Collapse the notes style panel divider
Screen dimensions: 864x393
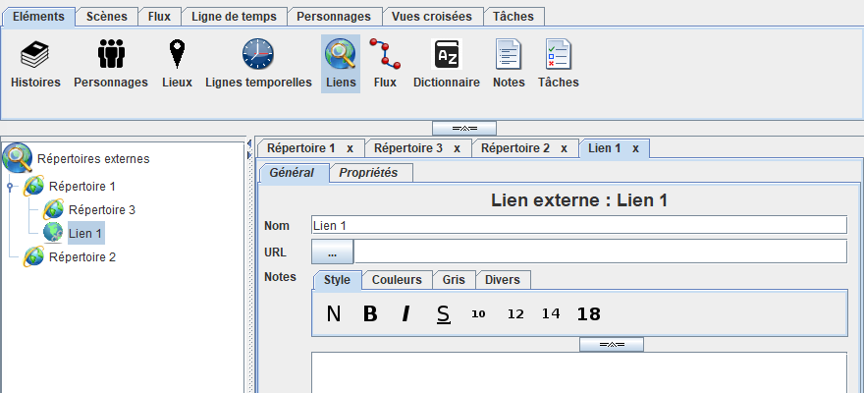click(611, 345)
